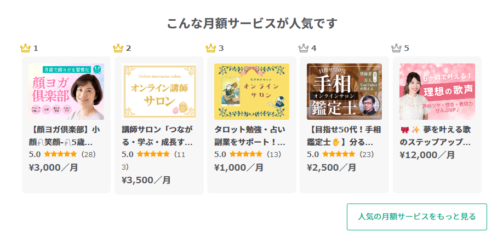Click the gray crown icon for rank 5
The image size is (503, 244).
[396, 48]
